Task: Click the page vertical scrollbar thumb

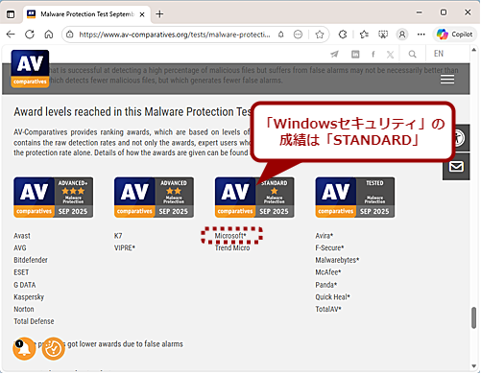Action: click(x=473, y=317)
